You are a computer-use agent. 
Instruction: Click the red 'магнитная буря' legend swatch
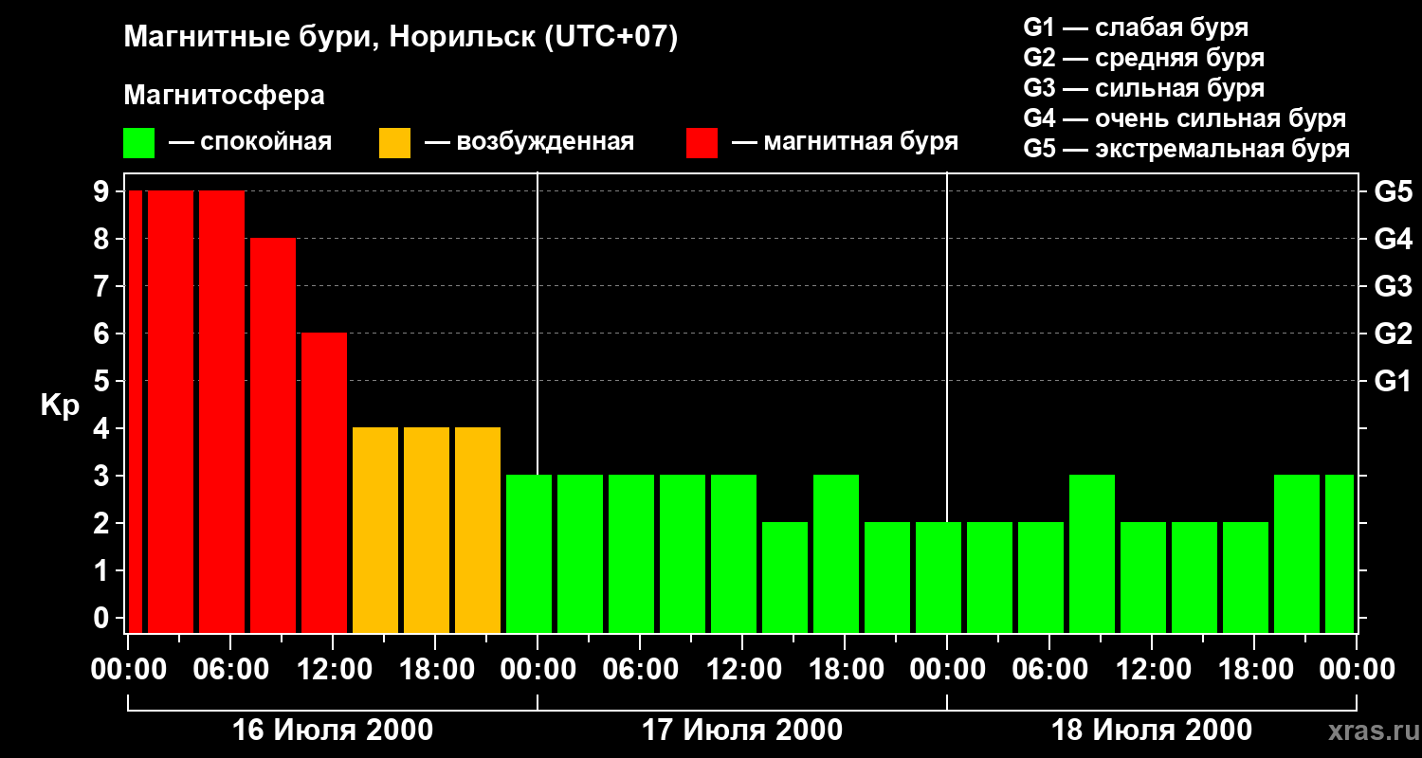tap(702, 143)
